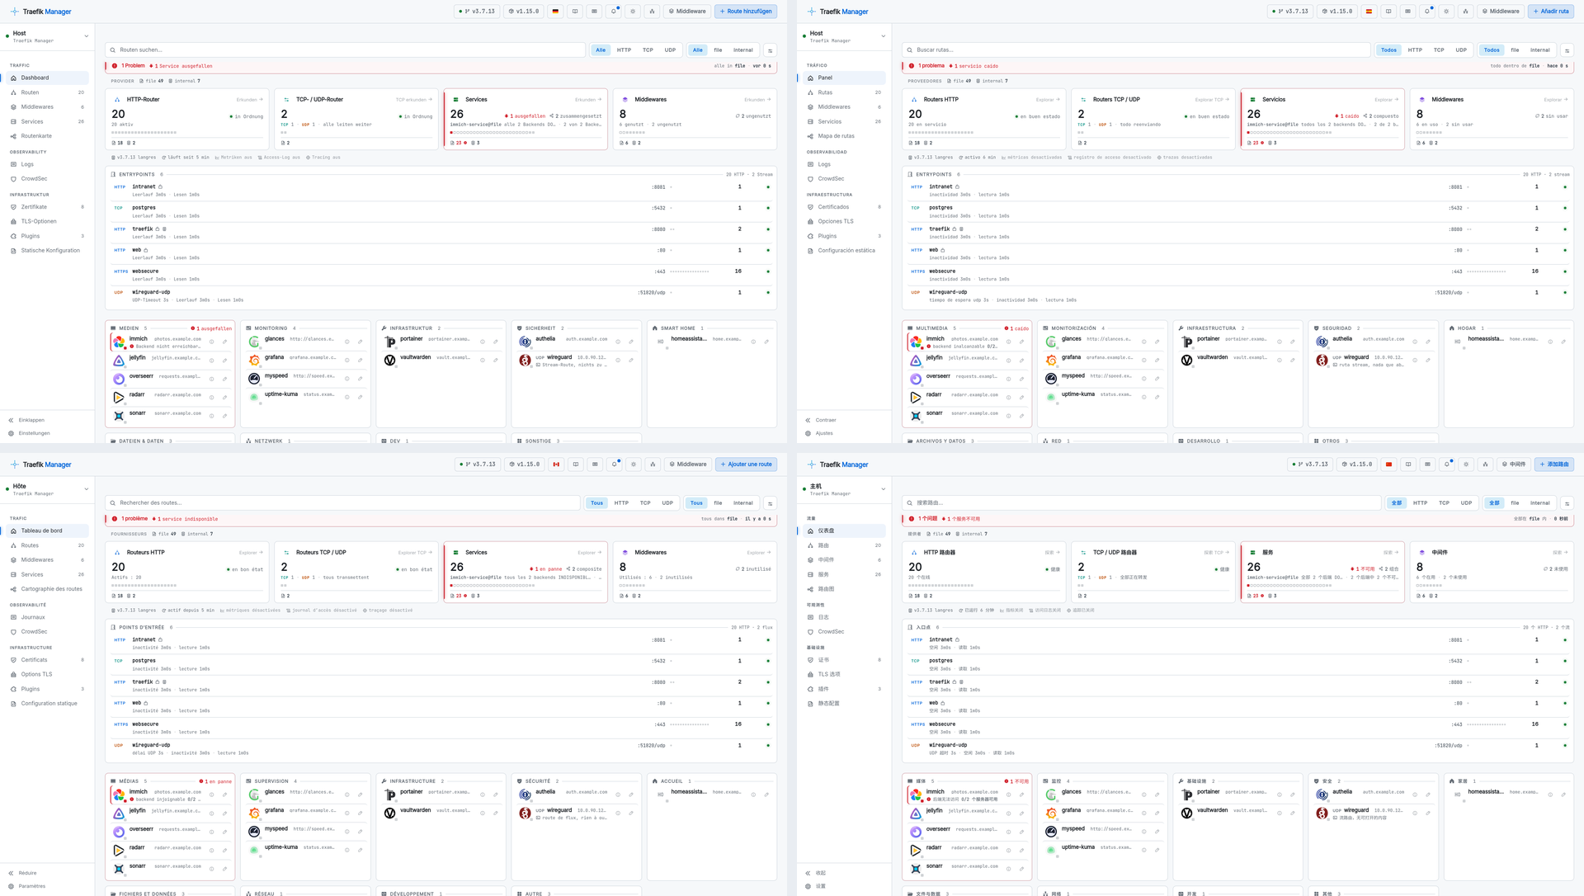This screenshot has width=1584, height=896.
Task: Expand the 主机 host selector dropdown
Action: click(845, 489)
